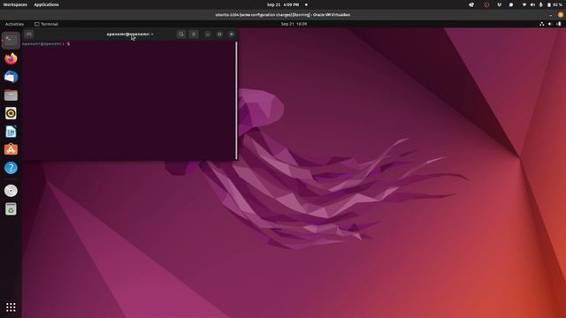
Task: Click the red circular host tray icon
Action: tap(486, 4)
